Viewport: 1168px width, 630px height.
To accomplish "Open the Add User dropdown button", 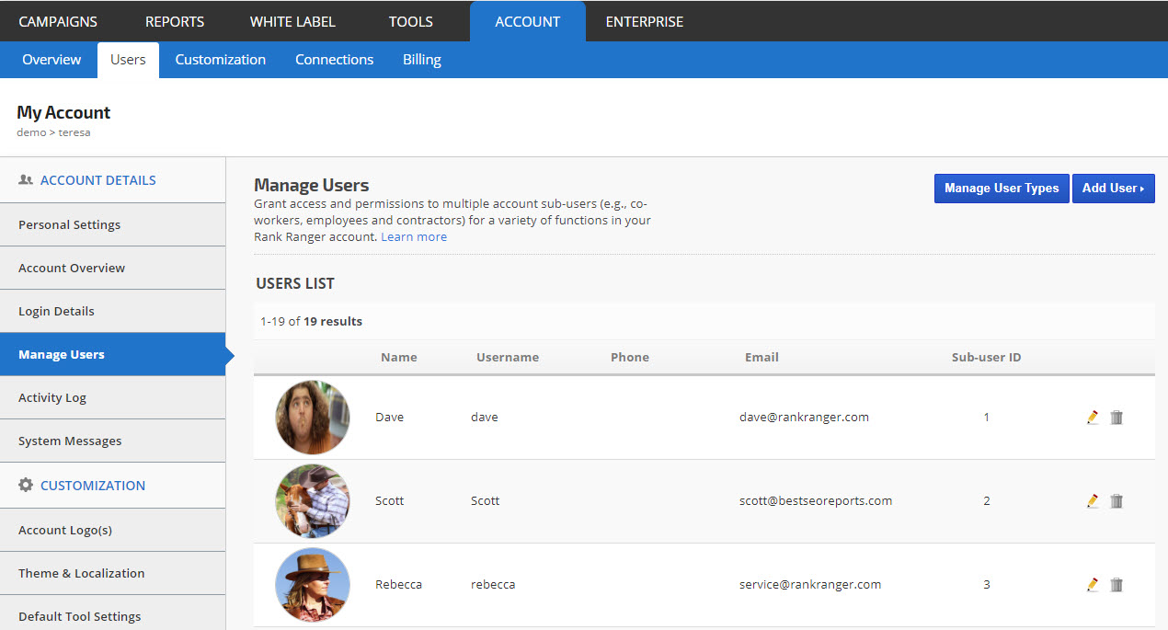I will 1113,189.
